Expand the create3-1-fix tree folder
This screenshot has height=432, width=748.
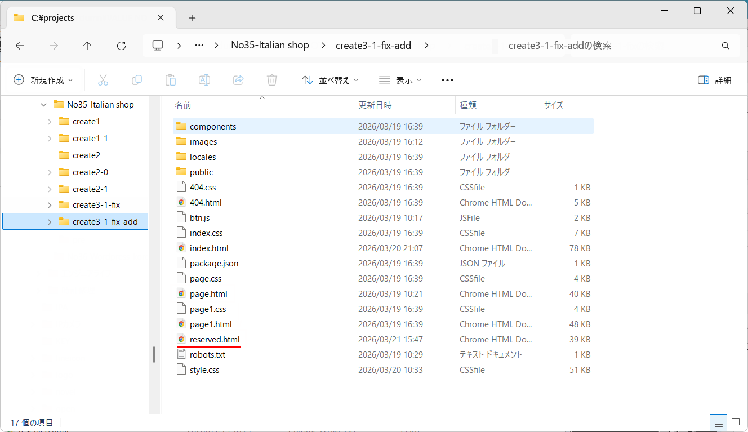(x=50, y=205)
